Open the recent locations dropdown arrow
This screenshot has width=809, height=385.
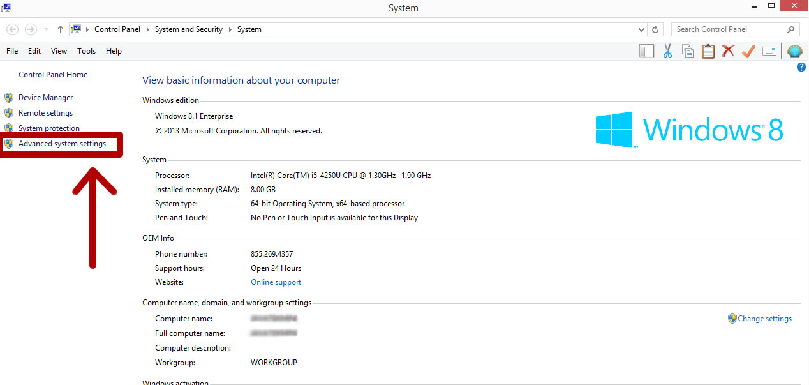[46, 29]
